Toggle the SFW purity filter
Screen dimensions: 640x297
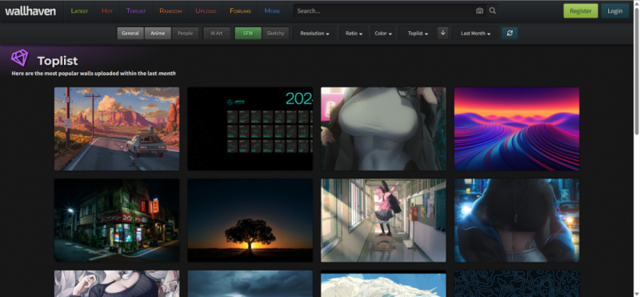tap(248, 33)
